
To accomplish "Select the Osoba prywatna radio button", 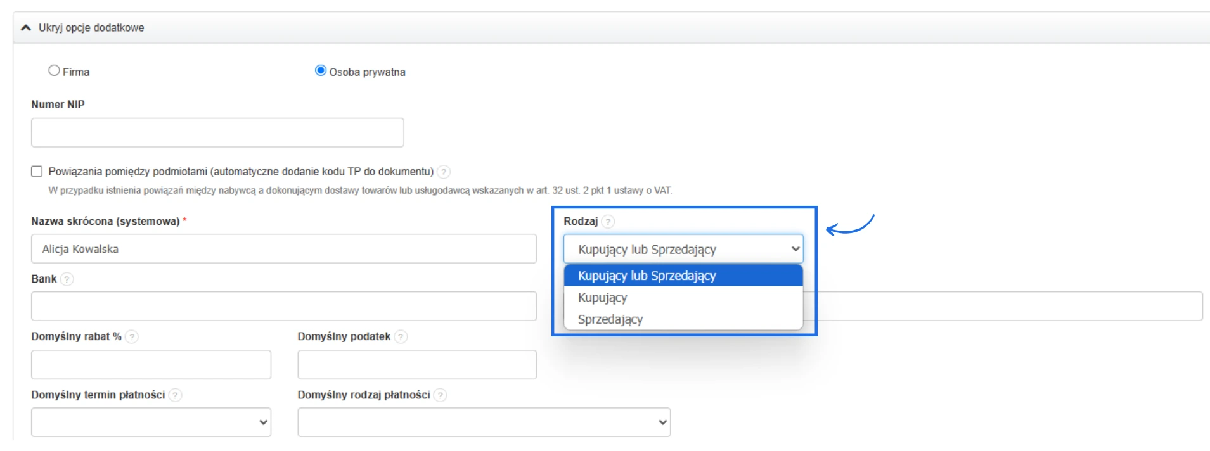I will 321,71.
